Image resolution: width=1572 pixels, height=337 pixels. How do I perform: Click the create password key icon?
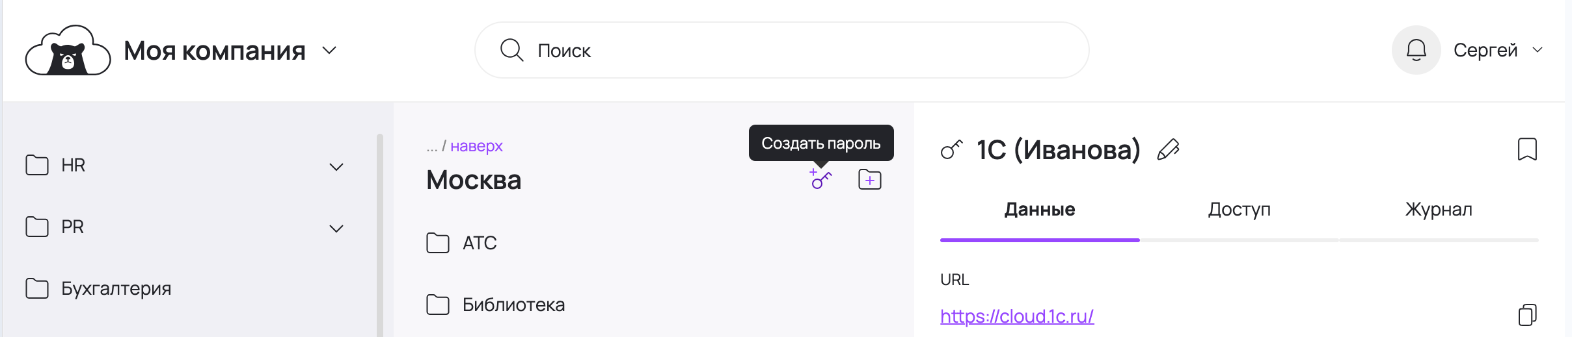(x=820, y=179)
